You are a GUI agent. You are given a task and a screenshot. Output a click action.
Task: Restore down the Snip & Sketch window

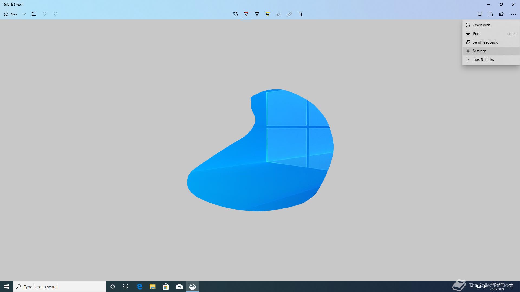(501, 4)
